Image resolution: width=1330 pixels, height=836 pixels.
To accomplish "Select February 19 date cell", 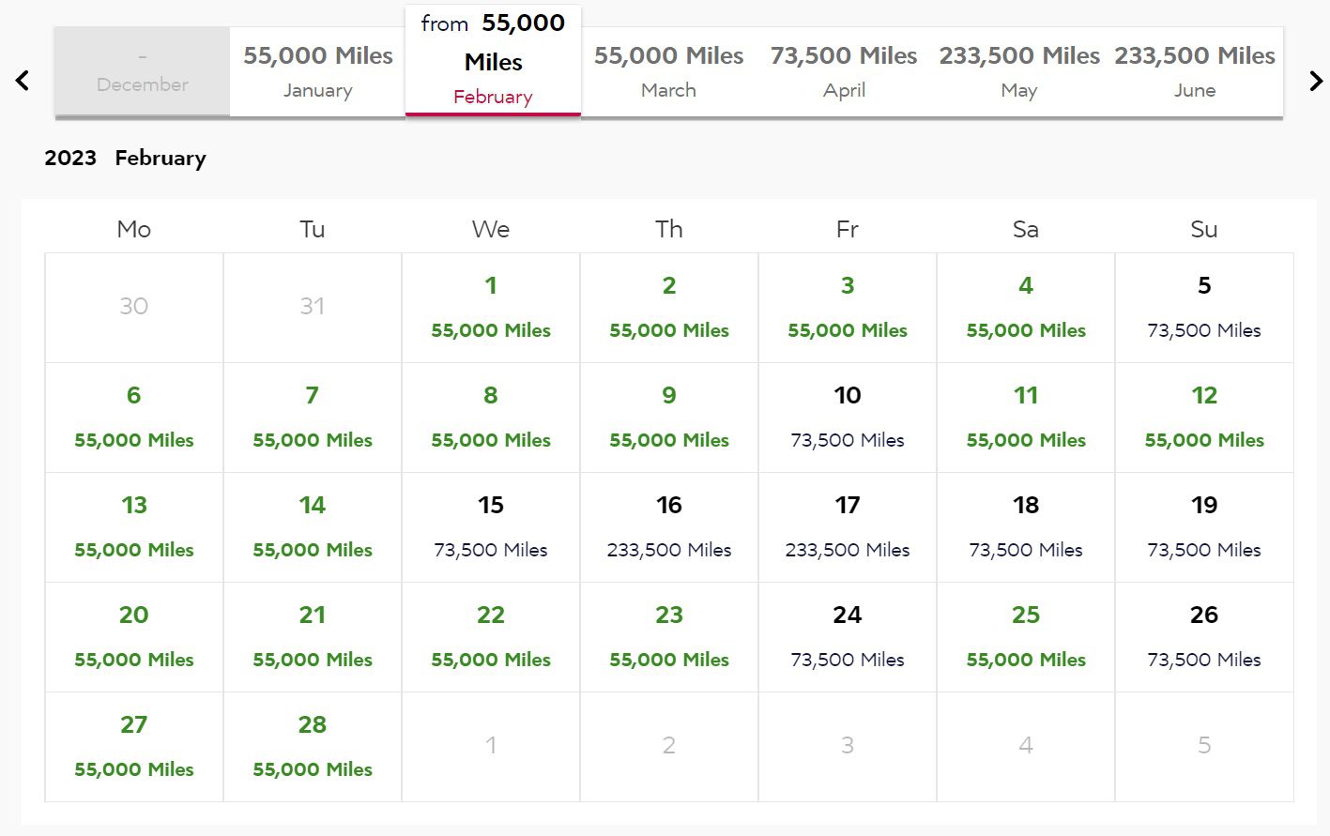I will 1204,527.
